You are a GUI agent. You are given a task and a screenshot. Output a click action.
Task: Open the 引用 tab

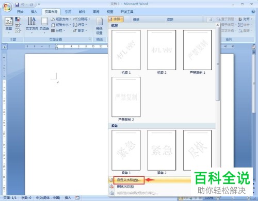(x=68, y=12)
